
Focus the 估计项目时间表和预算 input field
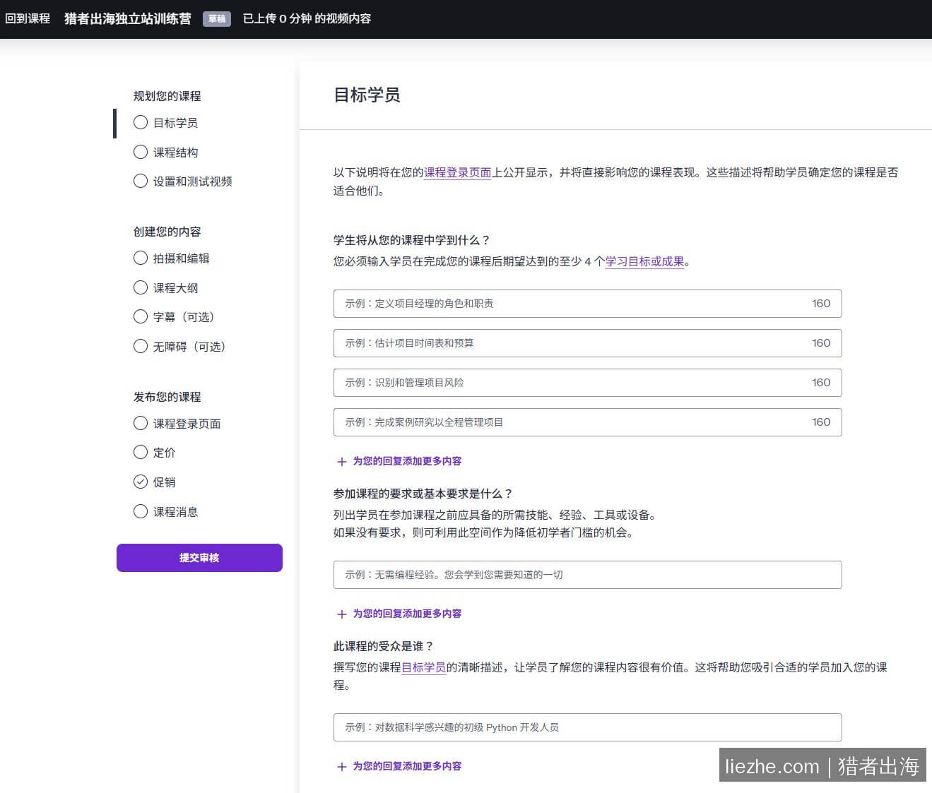coord(587,343)
